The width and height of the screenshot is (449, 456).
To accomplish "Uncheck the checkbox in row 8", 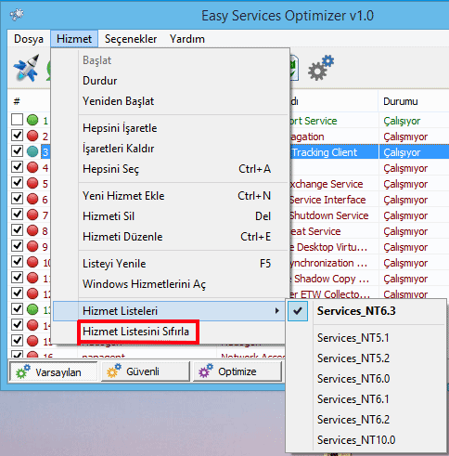I will (x=18, y=229).
